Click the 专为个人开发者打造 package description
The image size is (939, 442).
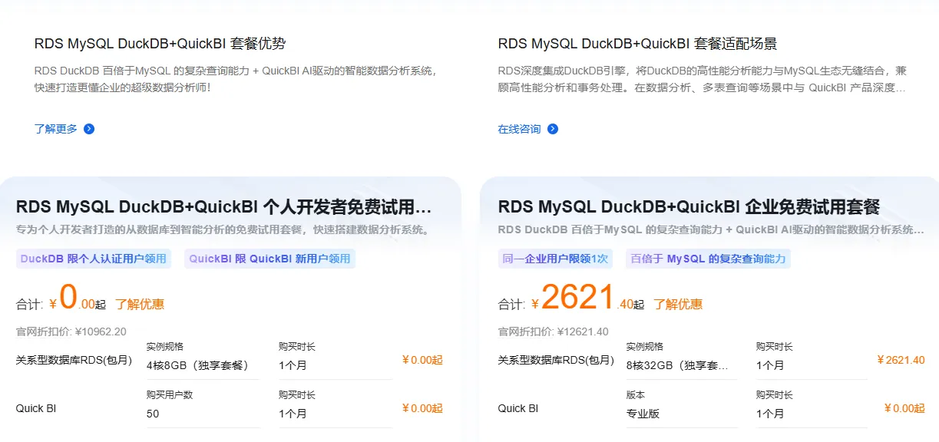(223, 229)
